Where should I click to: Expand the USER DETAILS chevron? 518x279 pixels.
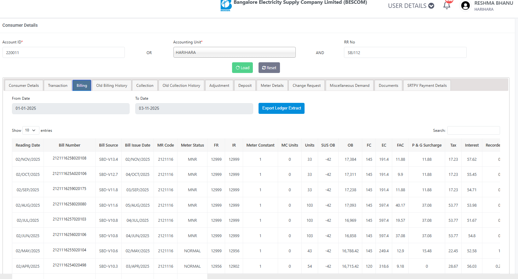[x=431, y=6]
